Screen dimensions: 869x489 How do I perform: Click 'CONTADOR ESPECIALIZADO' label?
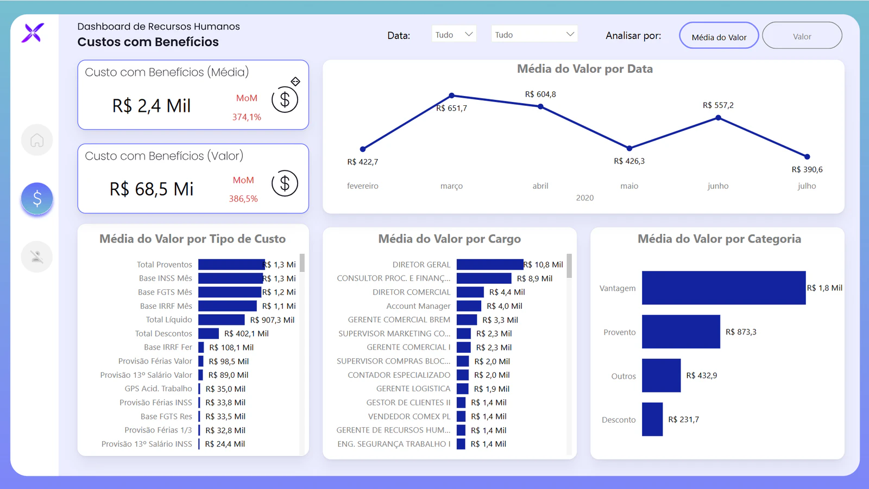(x=399, y=375)
